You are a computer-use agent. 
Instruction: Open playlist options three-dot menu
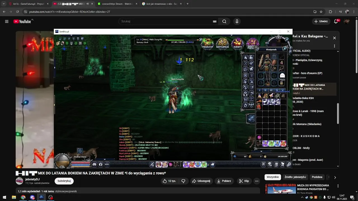point(334,46)
